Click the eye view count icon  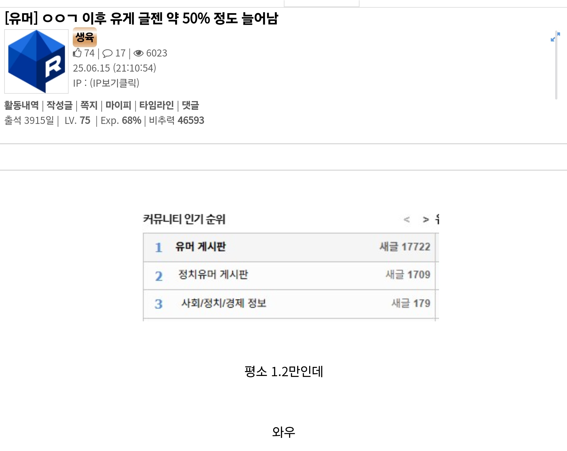(x=139, y=53)
